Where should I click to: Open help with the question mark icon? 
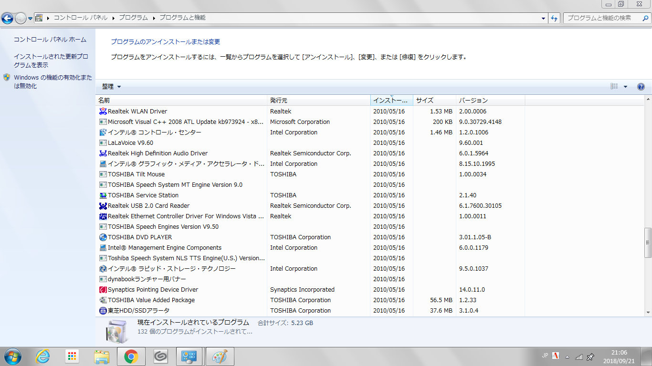641,87
